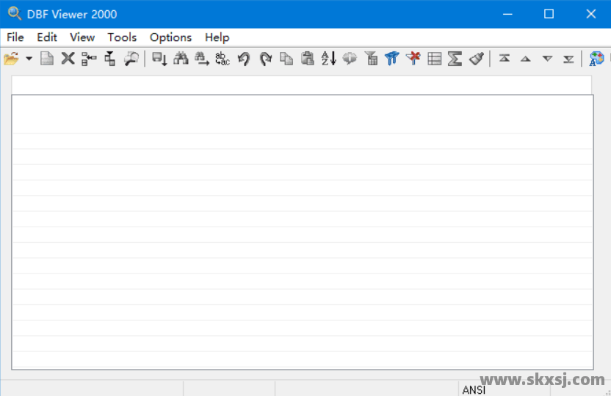Expand the Open file dropdown arrow
This screenshot has height=396, width=611.
(x=29, y=59)
